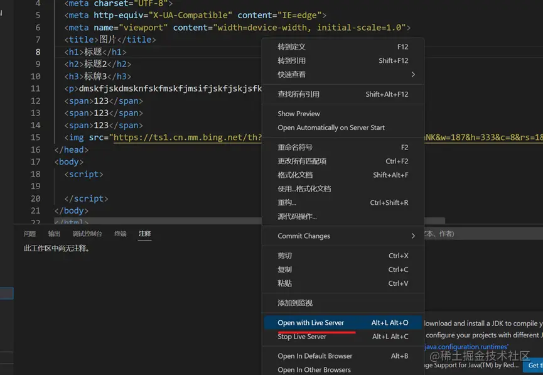Switch to the 输出 panel tab
Image resolution: width=543 pixels, height=375 pixels.
pos(54,234)
